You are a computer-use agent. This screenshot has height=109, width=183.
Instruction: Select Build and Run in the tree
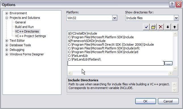click(24, 27)
